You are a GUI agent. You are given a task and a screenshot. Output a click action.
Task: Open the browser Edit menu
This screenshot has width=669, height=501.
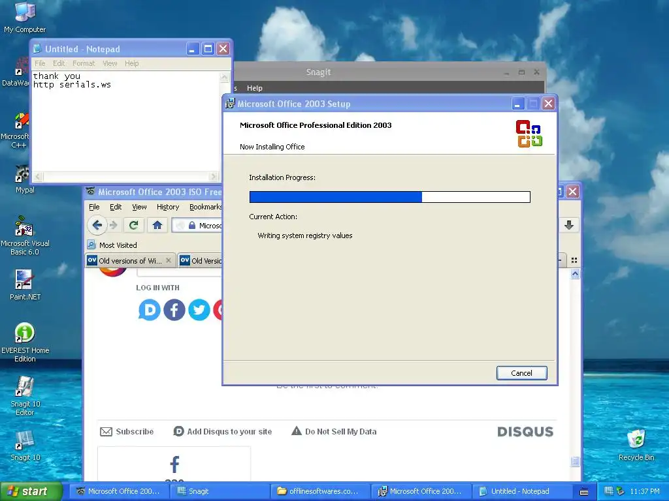pos(116,207)
